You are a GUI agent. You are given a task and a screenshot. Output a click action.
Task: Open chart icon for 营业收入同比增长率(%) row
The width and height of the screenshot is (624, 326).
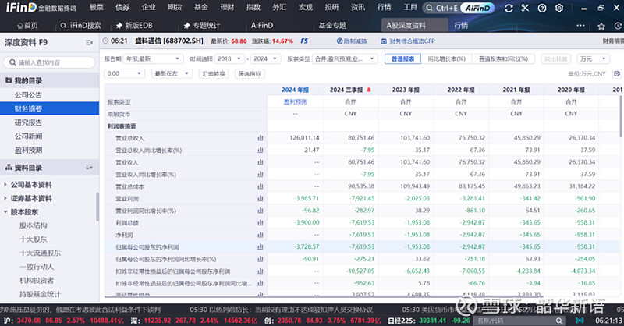point(261,175)
